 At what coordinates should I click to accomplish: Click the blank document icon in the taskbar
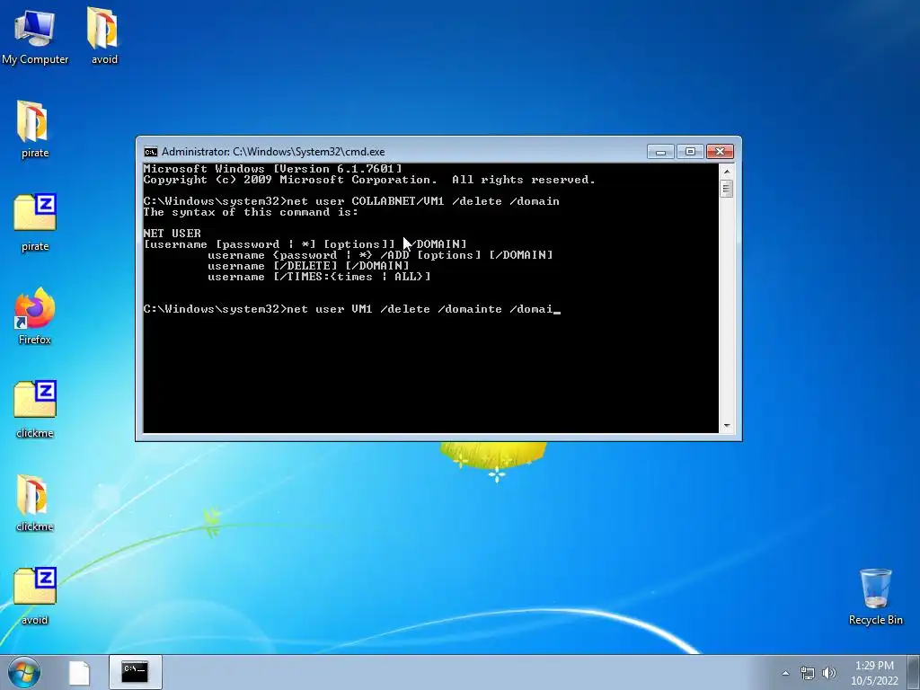(x=79, y=673)
